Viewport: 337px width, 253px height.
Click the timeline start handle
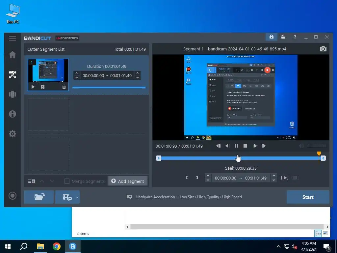158,158
